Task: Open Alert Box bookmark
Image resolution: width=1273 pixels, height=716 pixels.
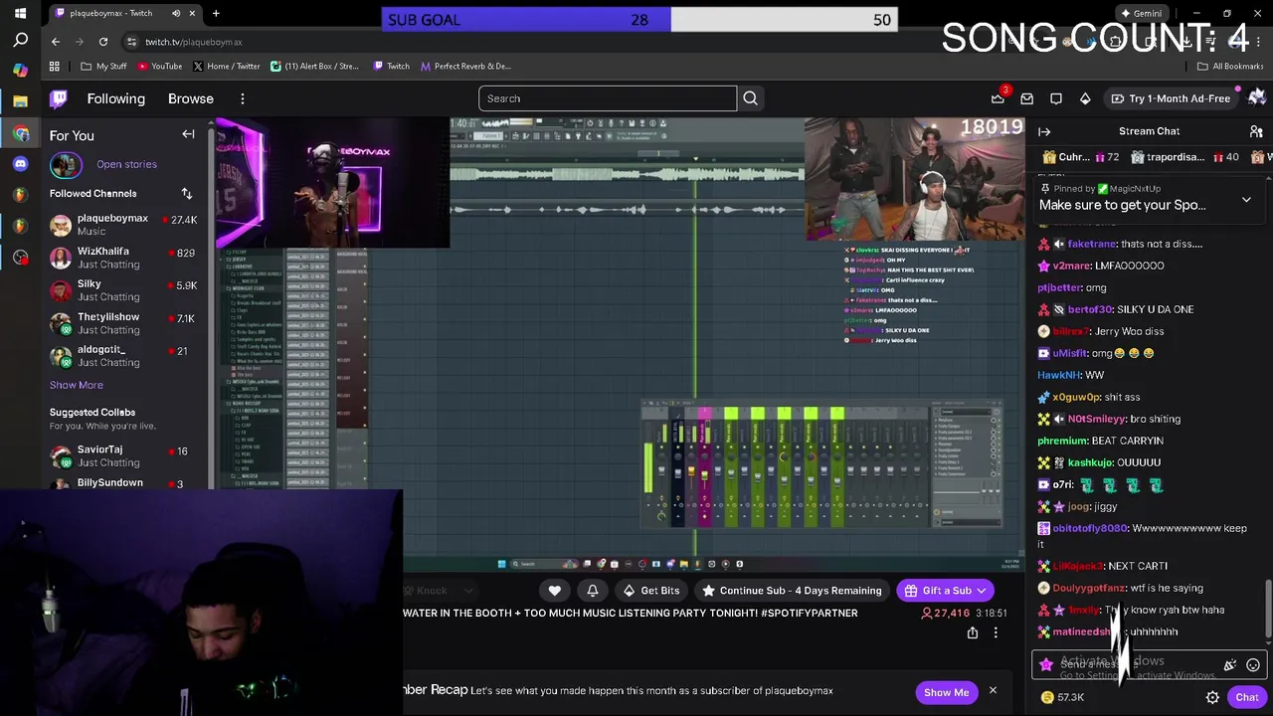Action: pos(314,67)
